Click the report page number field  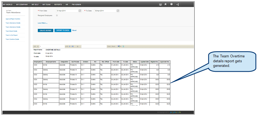pos(52,46)
